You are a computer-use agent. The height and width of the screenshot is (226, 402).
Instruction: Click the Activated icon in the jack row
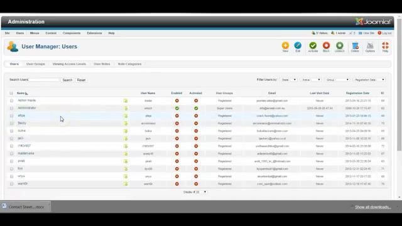coord(196,139)
